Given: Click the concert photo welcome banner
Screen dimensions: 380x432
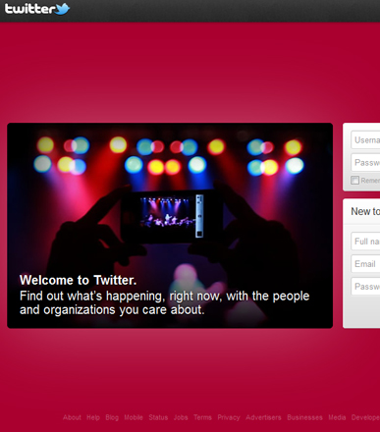Looking at the screenshot, I should coord(170,226).
